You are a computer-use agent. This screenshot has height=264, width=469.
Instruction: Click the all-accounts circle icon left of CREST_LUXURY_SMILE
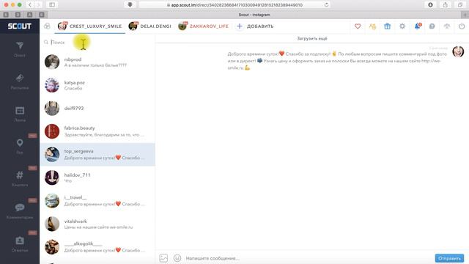tap(47, 26)
